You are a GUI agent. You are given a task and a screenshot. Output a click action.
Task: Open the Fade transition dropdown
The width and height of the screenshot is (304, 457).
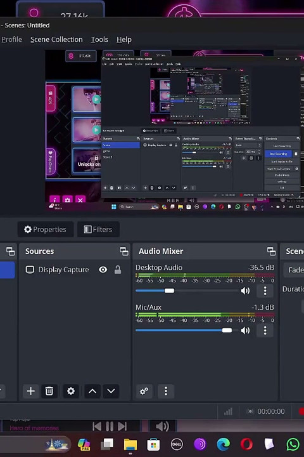point(294,270)
